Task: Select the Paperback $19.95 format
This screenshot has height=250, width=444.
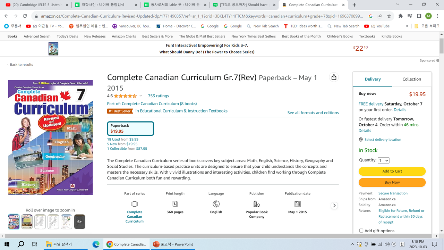Action: (130, 128)
